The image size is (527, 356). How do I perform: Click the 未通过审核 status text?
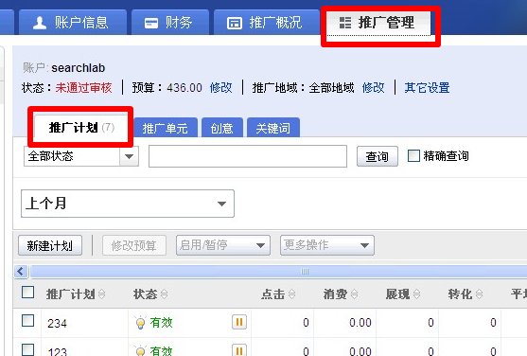coord(83,88)
